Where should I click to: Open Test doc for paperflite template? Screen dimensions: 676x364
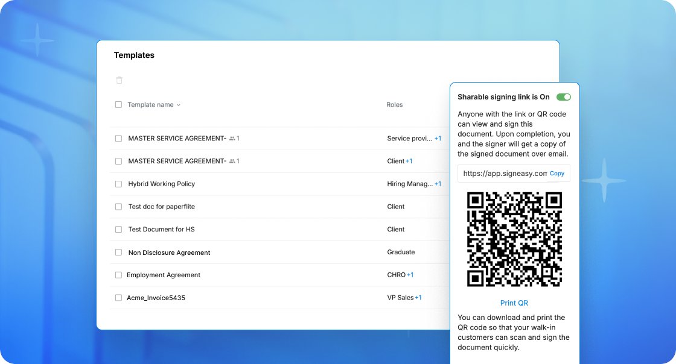162,207
